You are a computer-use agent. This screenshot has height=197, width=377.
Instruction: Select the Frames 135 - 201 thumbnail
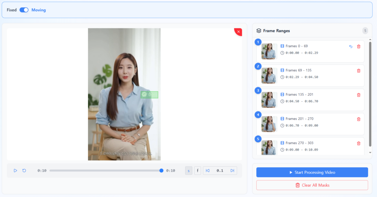click(269, 100)
